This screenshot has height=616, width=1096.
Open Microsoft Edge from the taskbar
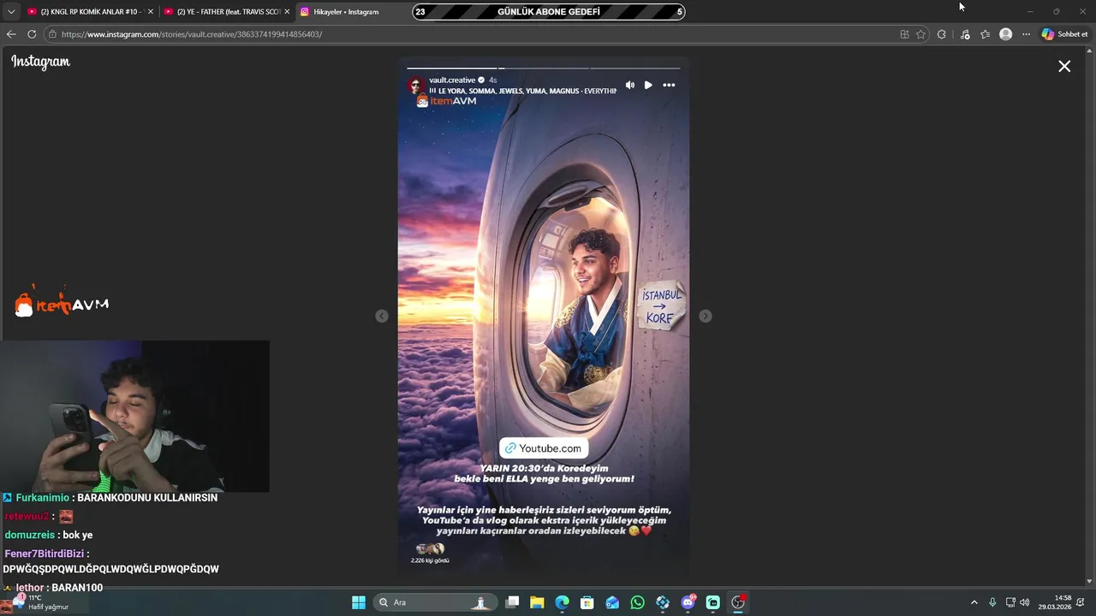(x=562, y=602)
